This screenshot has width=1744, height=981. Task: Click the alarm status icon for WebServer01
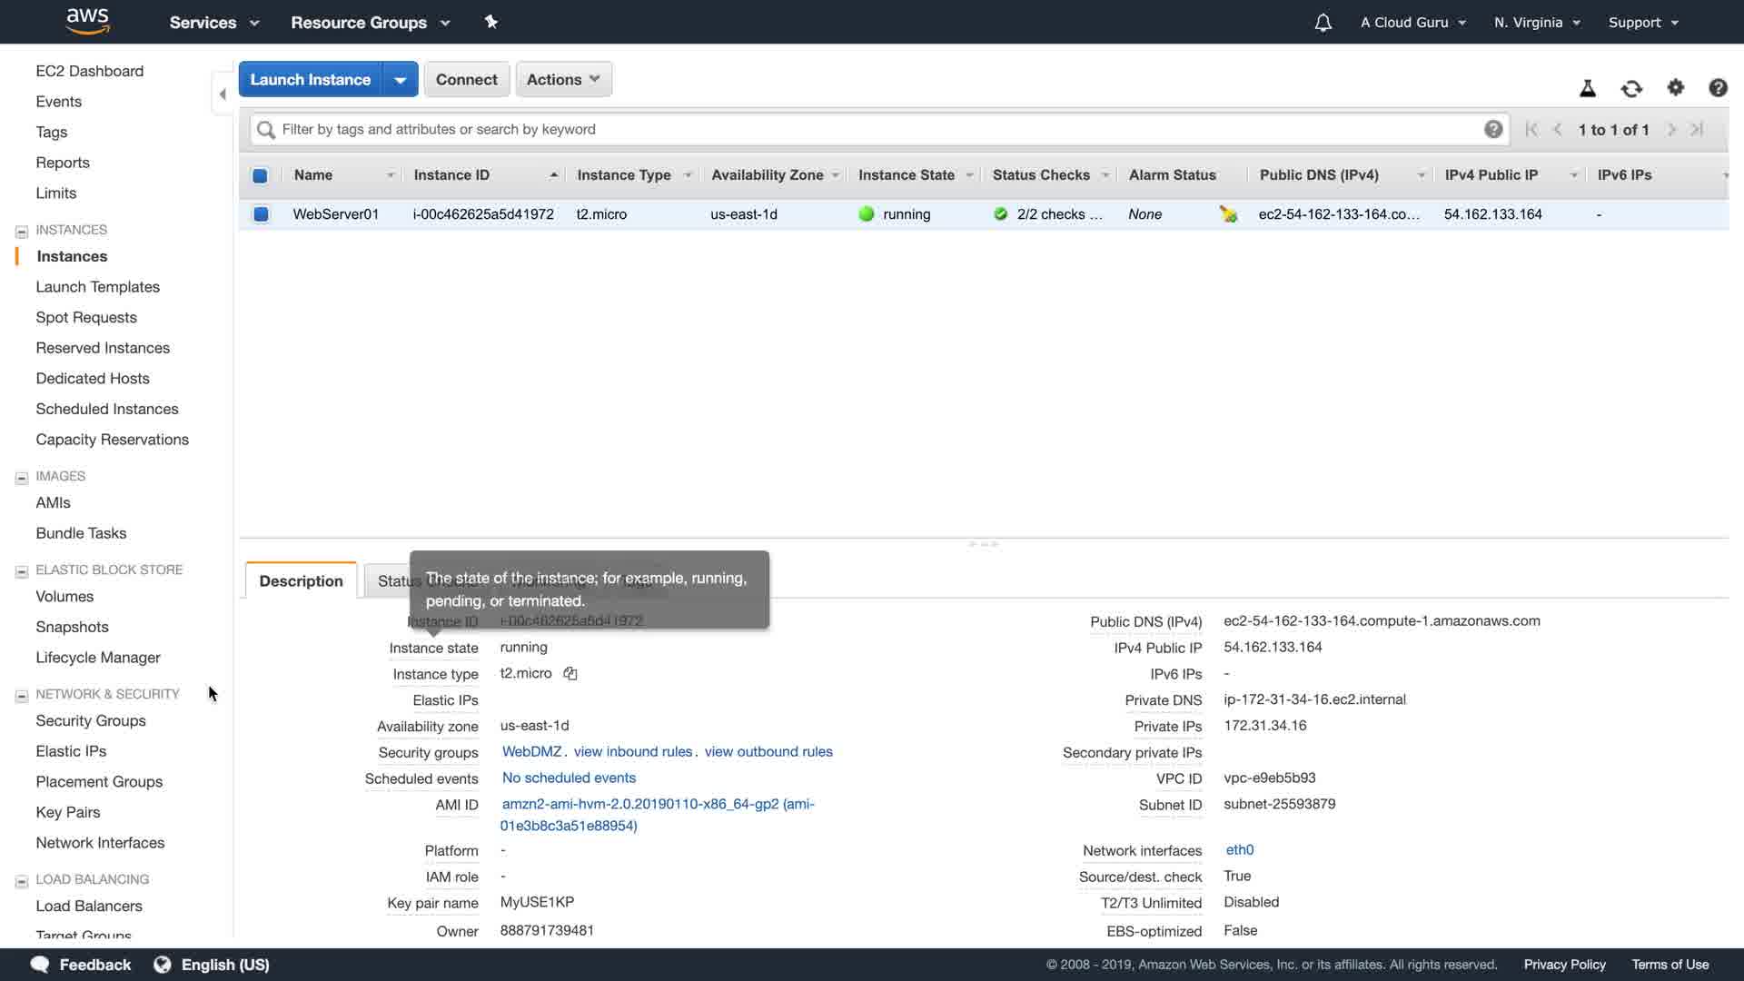[x=1228, y=214]
